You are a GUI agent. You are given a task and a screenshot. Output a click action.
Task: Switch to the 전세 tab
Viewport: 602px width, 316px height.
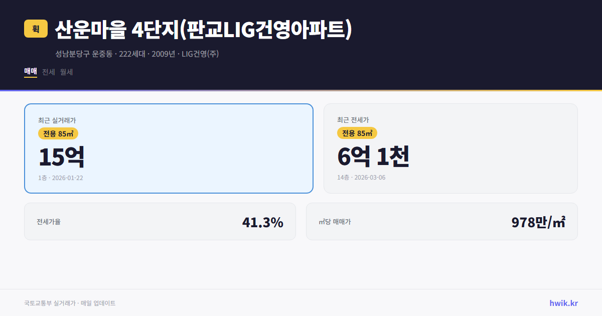[x=48, y=72]
